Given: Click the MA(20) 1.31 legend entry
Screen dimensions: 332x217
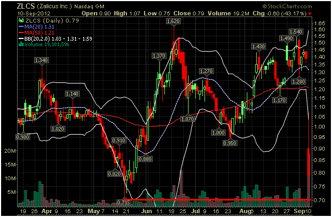Looking at the screenshot, I should click(36, 27).
